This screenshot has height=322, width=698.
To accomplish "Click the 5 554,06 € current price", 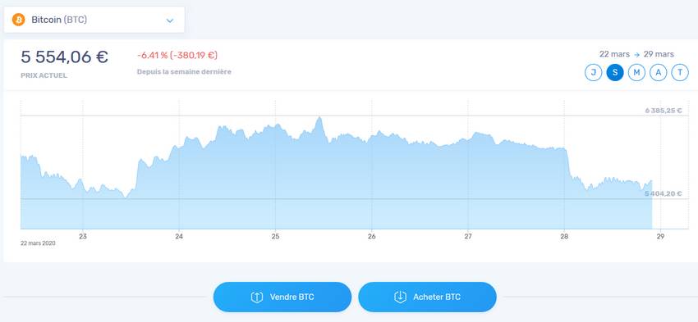I will click(65, 57).
